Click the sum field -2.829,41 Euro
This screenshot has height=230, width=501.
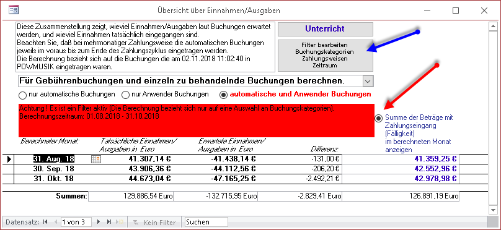pyautogui.click(x=299, y=196)
